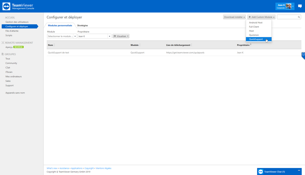Screen dimensions: 305x175
Task: Sort table by Module column
Action: point(135,45)
